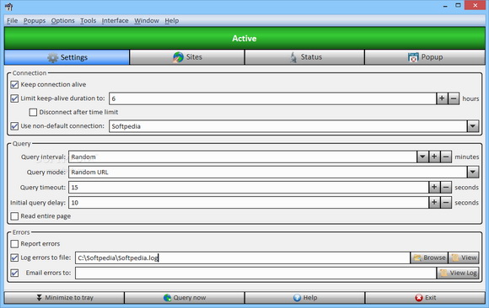Click Minimize to tray button
Viewport: 489px width, 308px height.
tap(64, 298)
